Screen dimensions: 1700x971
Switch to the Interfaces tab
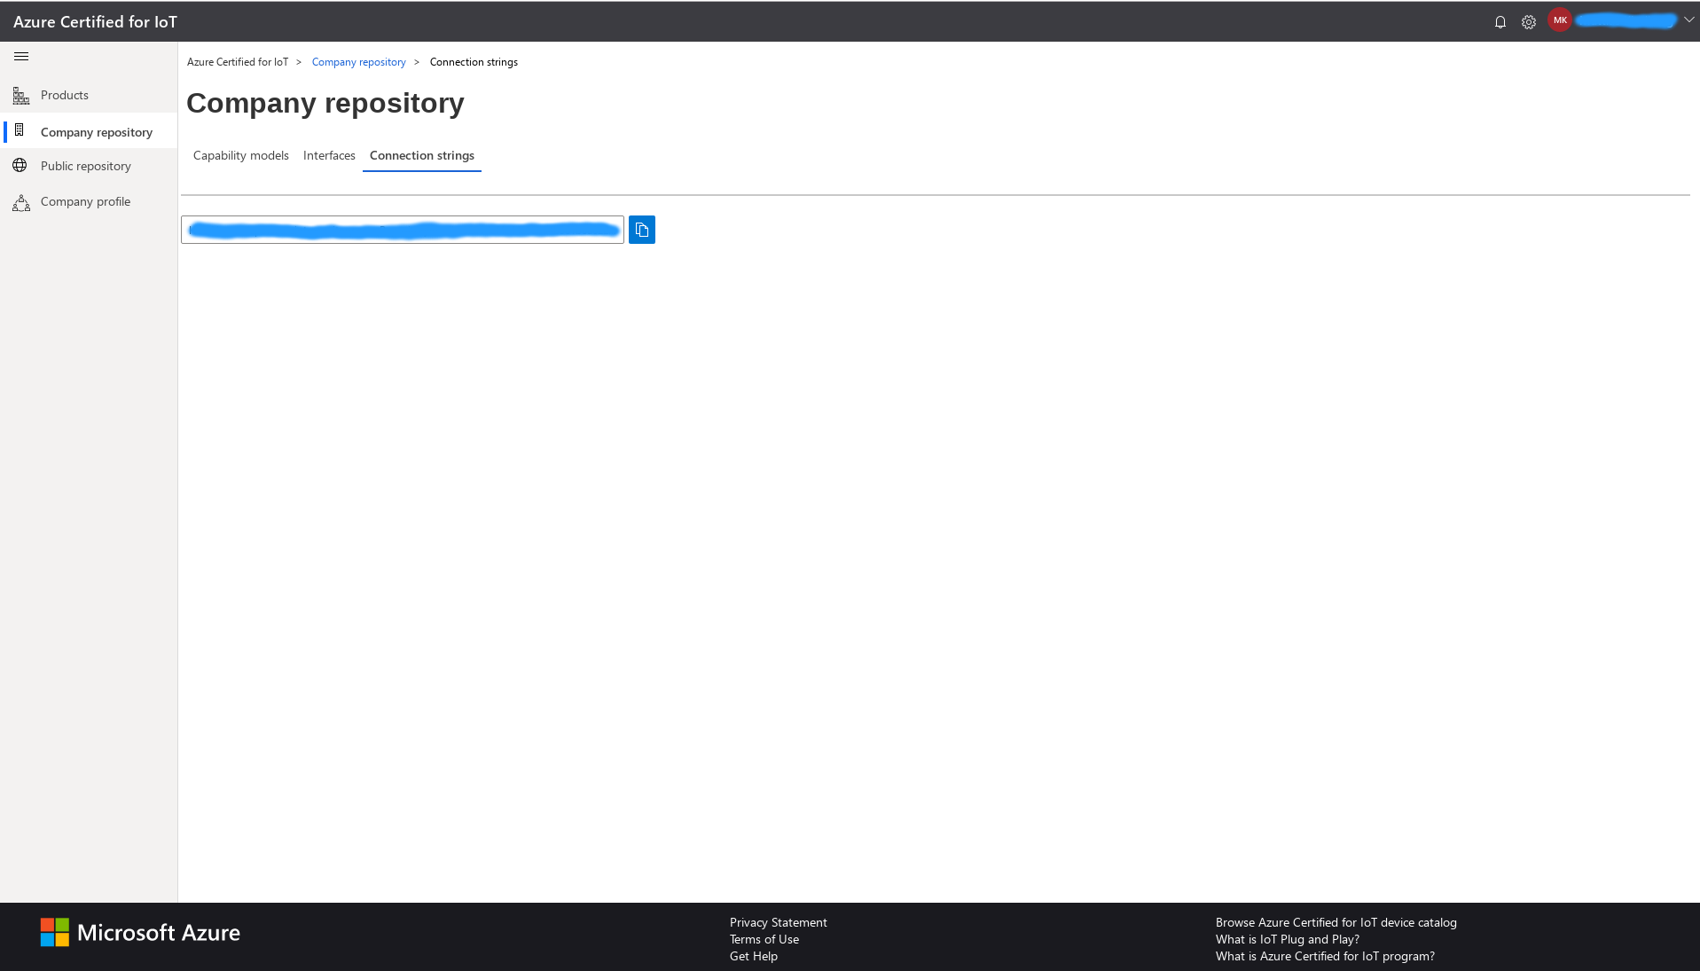[x=329, y=155]
